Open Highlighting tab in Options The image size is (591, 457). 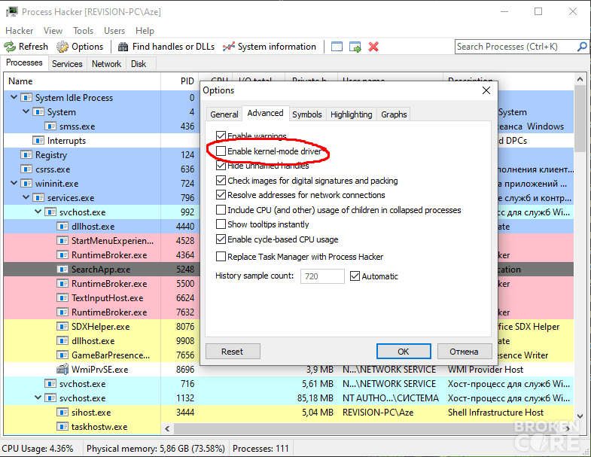[352, 114]
